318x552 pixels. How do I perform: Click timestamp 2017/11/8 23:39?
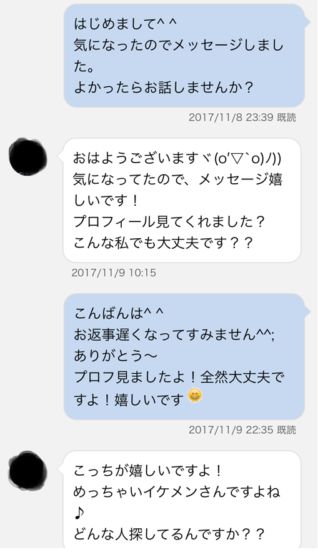(231, 118)
